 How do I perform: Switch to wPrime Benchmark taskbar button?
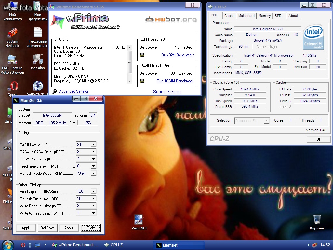click(75, 245)
